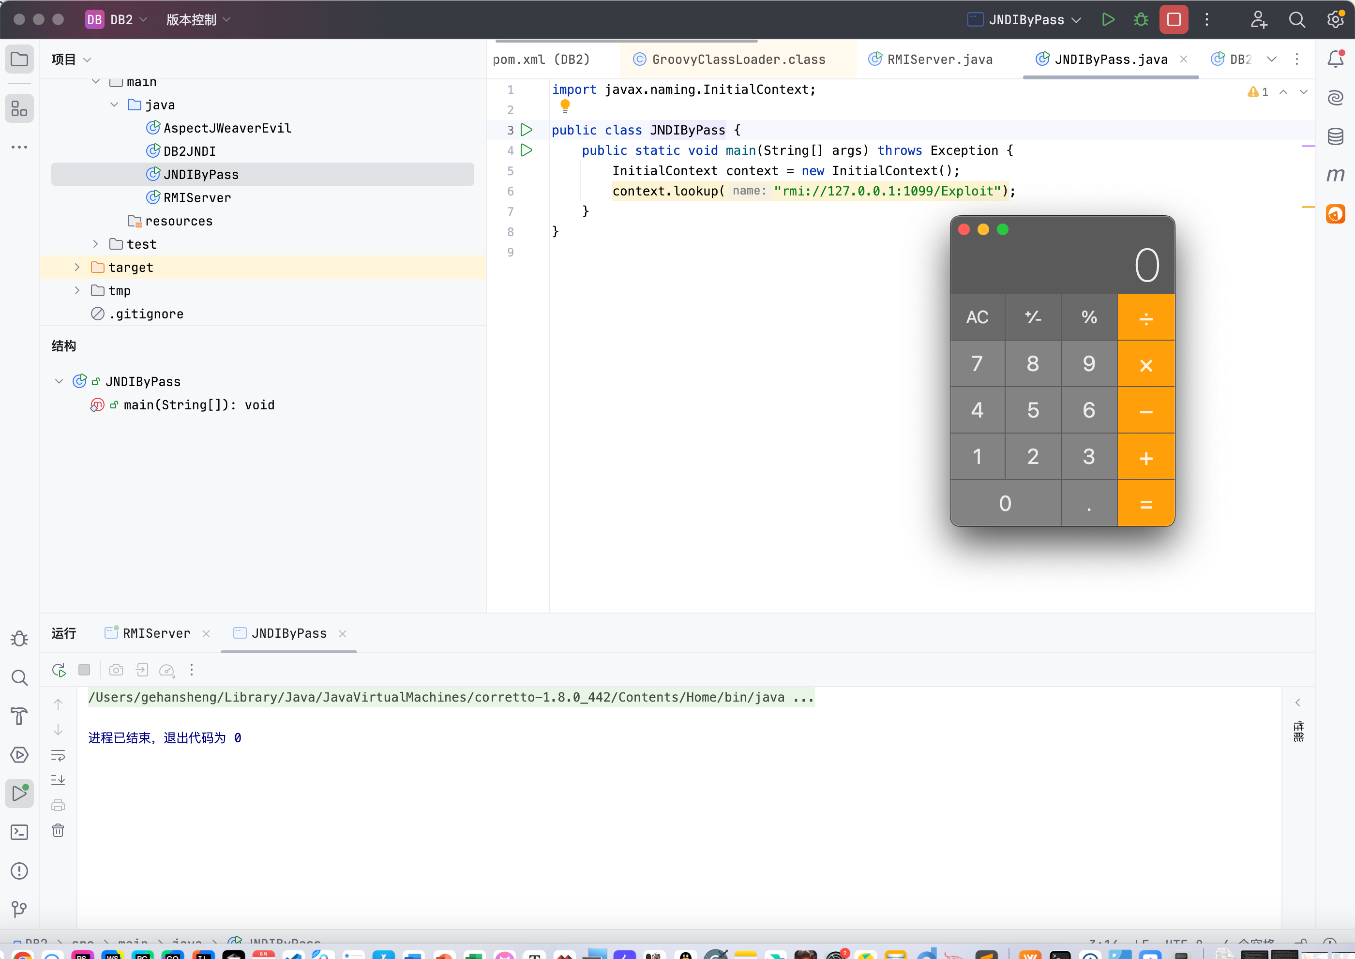Image resolution: width=1355 pixels, height=959 pixels.
Task: Debug the JNDIByPass configuration
Action: 1141,19
